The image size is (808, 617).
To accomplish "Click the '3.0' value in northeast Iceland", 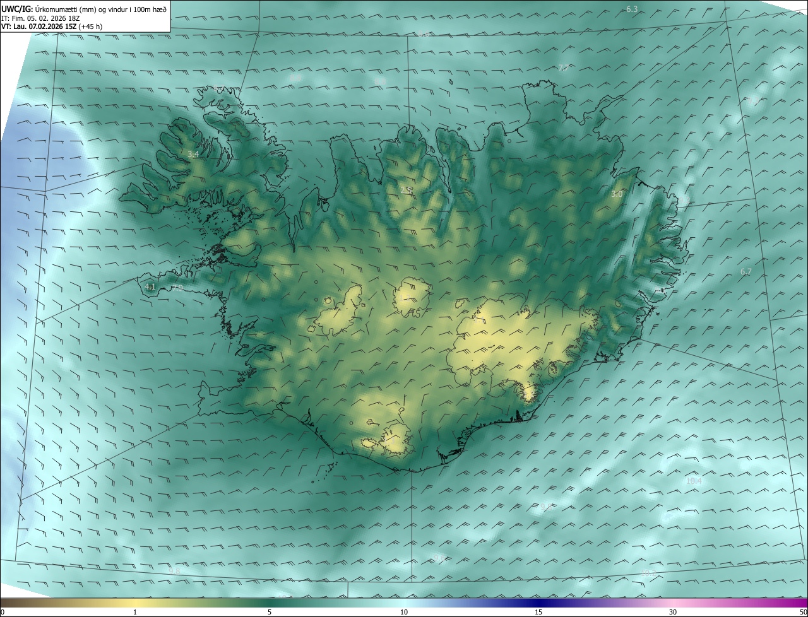I will pyautogui.click(x=617, y=194).
